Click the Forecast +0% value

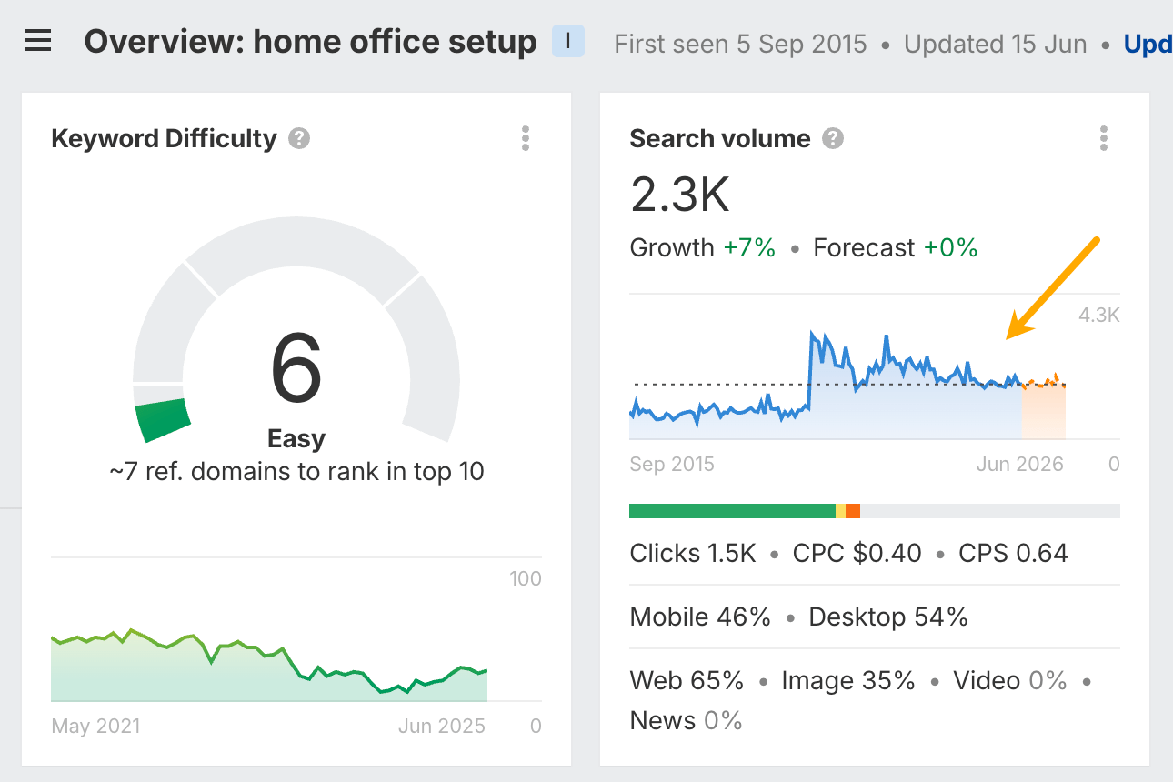(x=951, y=246)
